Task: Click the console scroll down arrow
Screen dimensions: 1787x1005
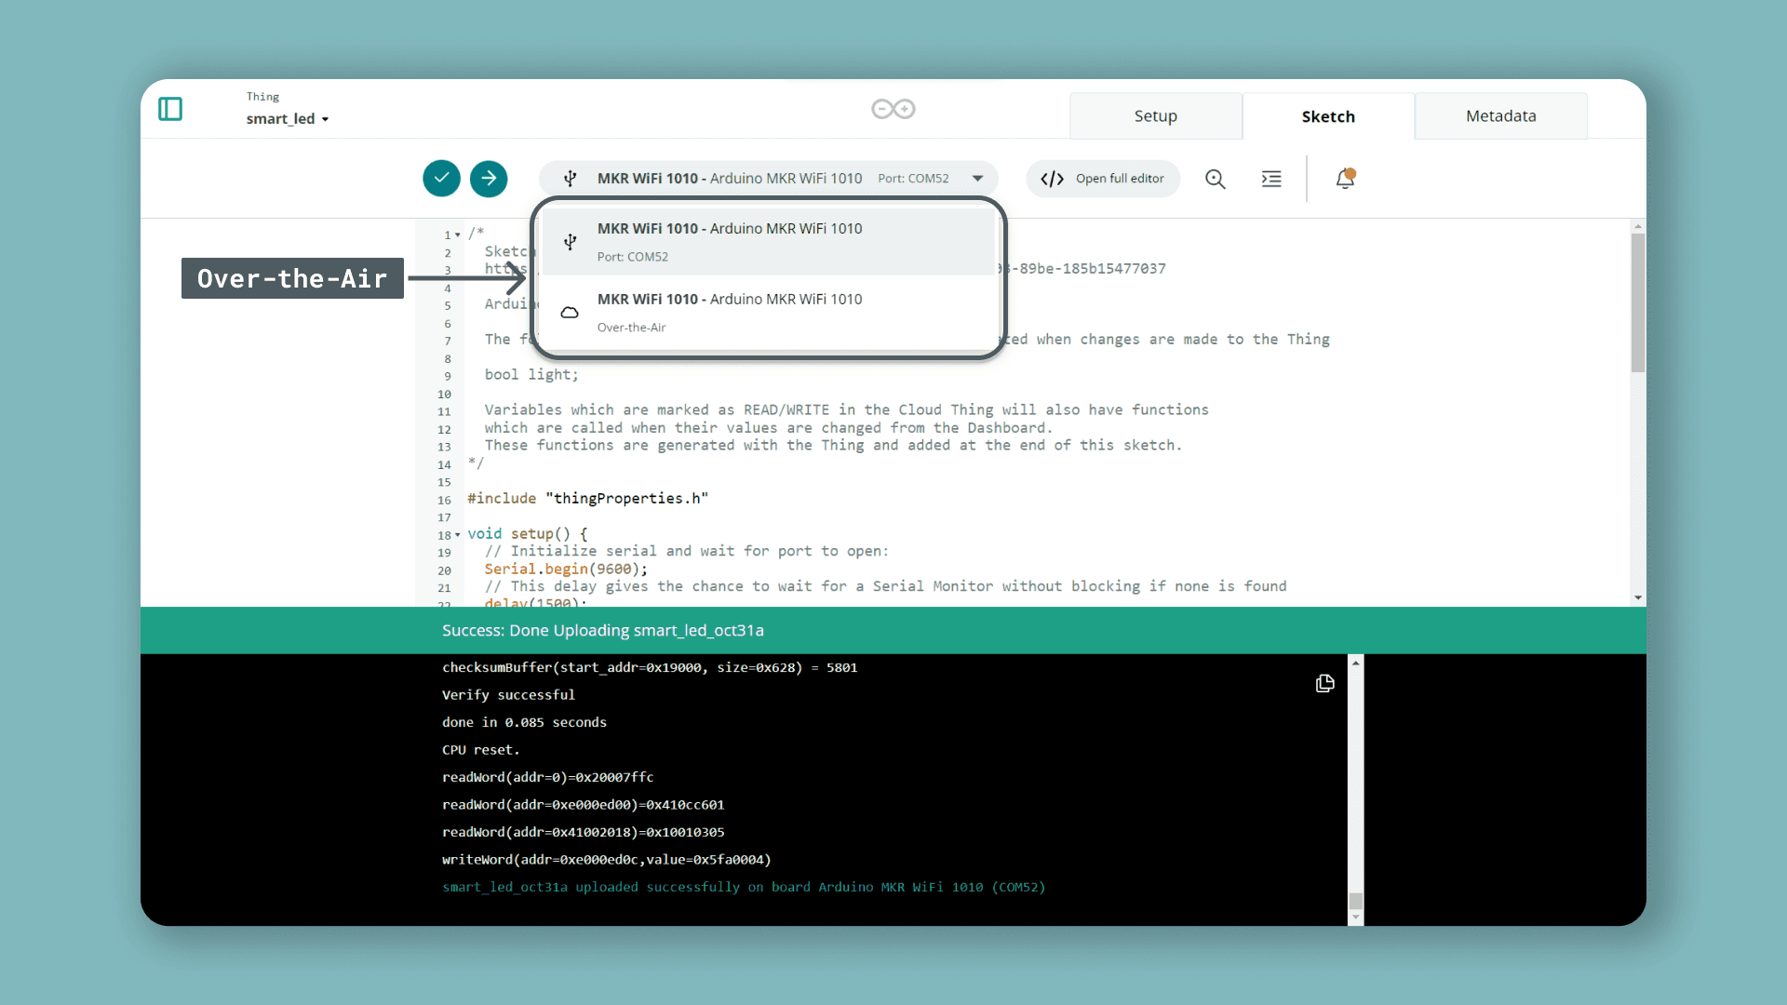Action: click(1356, 918)
